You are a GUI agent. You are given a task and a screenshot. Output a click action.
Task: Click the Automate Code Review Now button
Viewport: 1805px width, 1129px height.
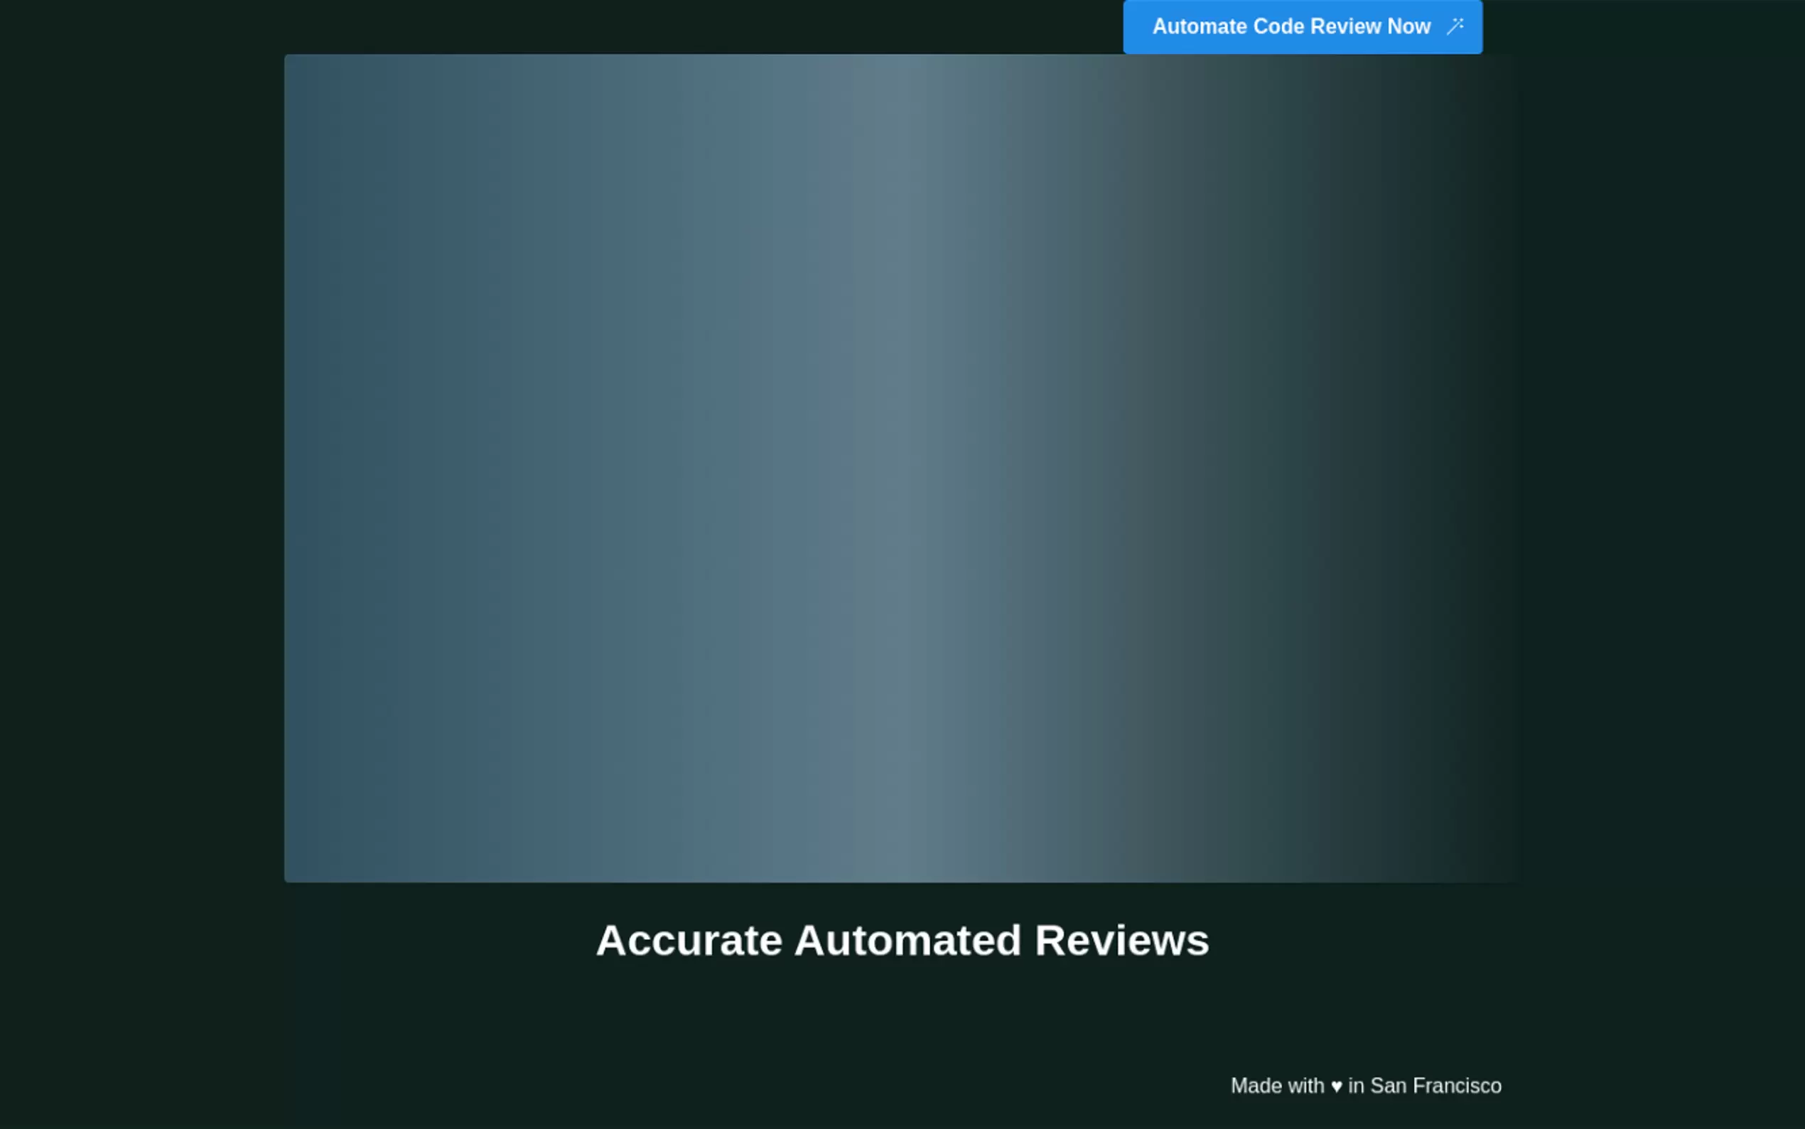click(1302, 27)
